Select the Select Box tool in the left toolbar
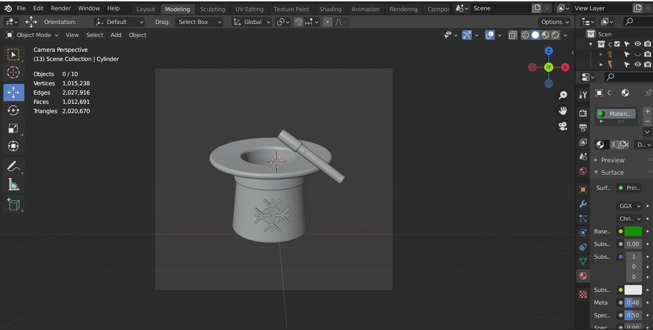Image resolution: width=653 pixels, height=330 pixels. point(14,55)
